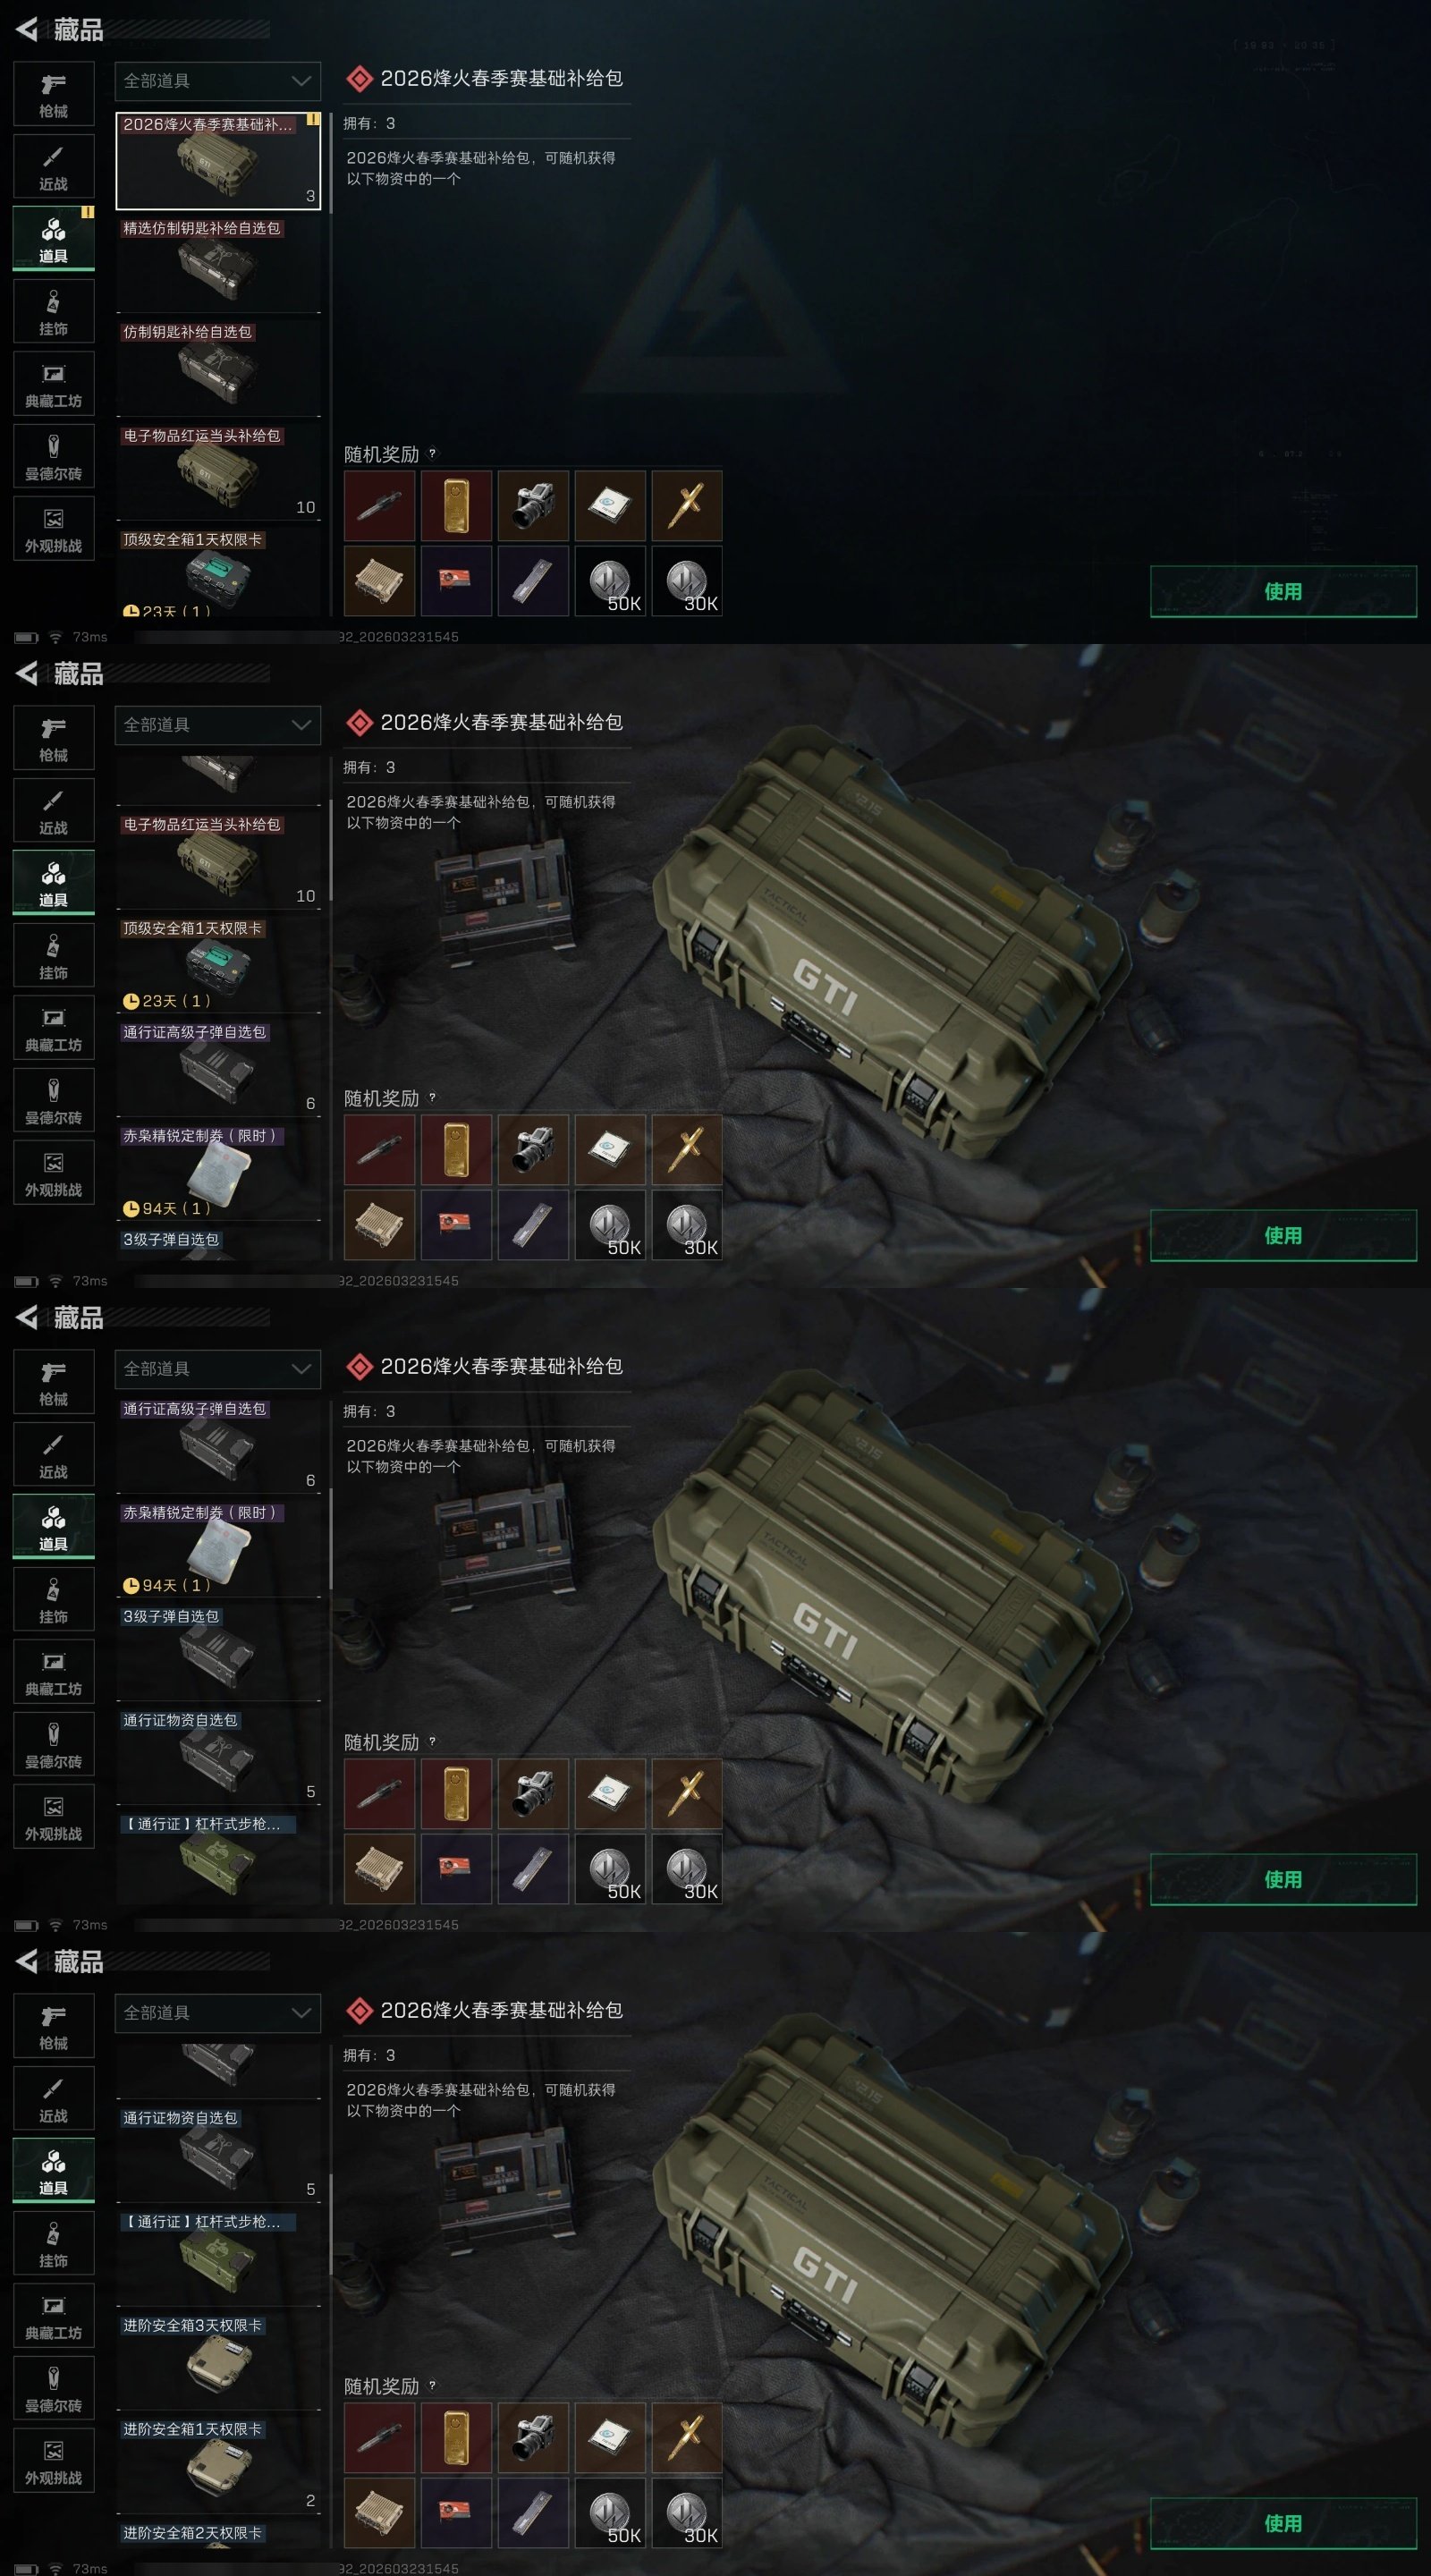
Task: Click gold bar reward icon in first screenshot
Action: click(456, 506)
